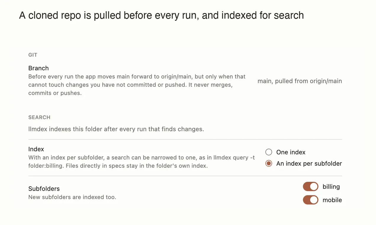Choose An index per subfolder radio button
The image size is (376, 225).
coord(269,163)
